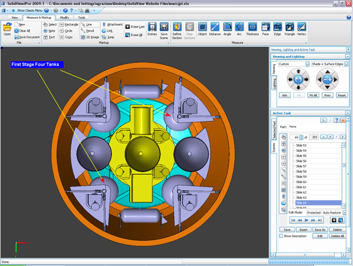The width and height of the screenshot is (353, 266).
Task: Open the vertical Lighting tab
Action: point(274,82)
